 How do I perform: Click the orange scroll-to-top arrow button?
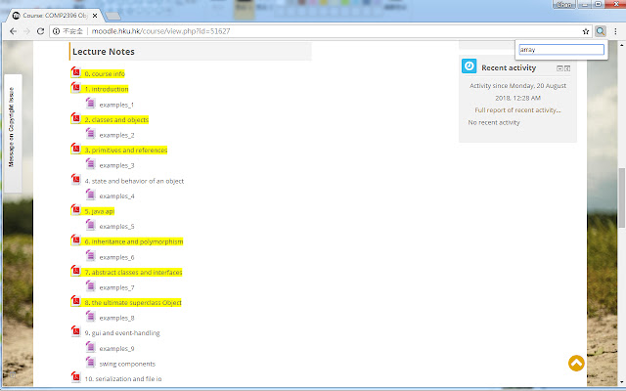(x=576, y=363)
